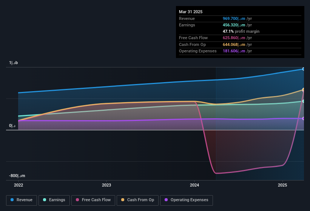Toggle the Operating Expenses legend button

point(186,200)
